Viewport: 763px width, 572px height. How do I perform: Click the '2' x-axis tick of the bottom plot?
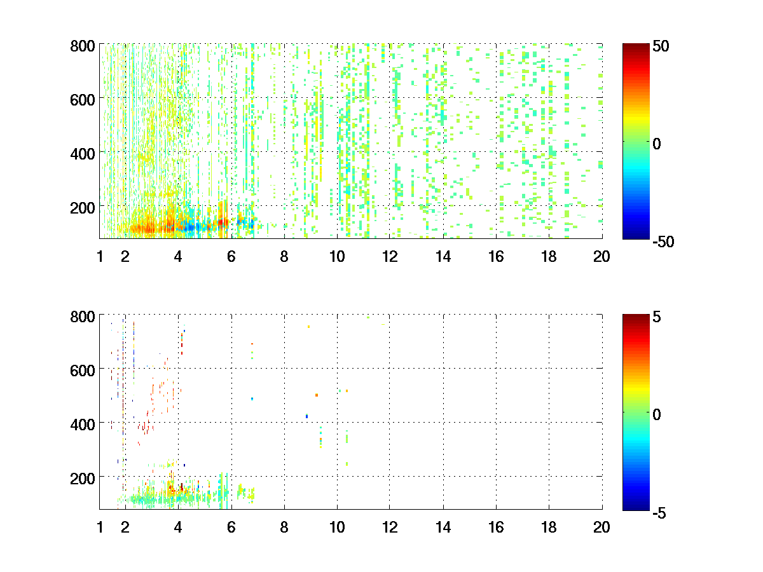125,527
